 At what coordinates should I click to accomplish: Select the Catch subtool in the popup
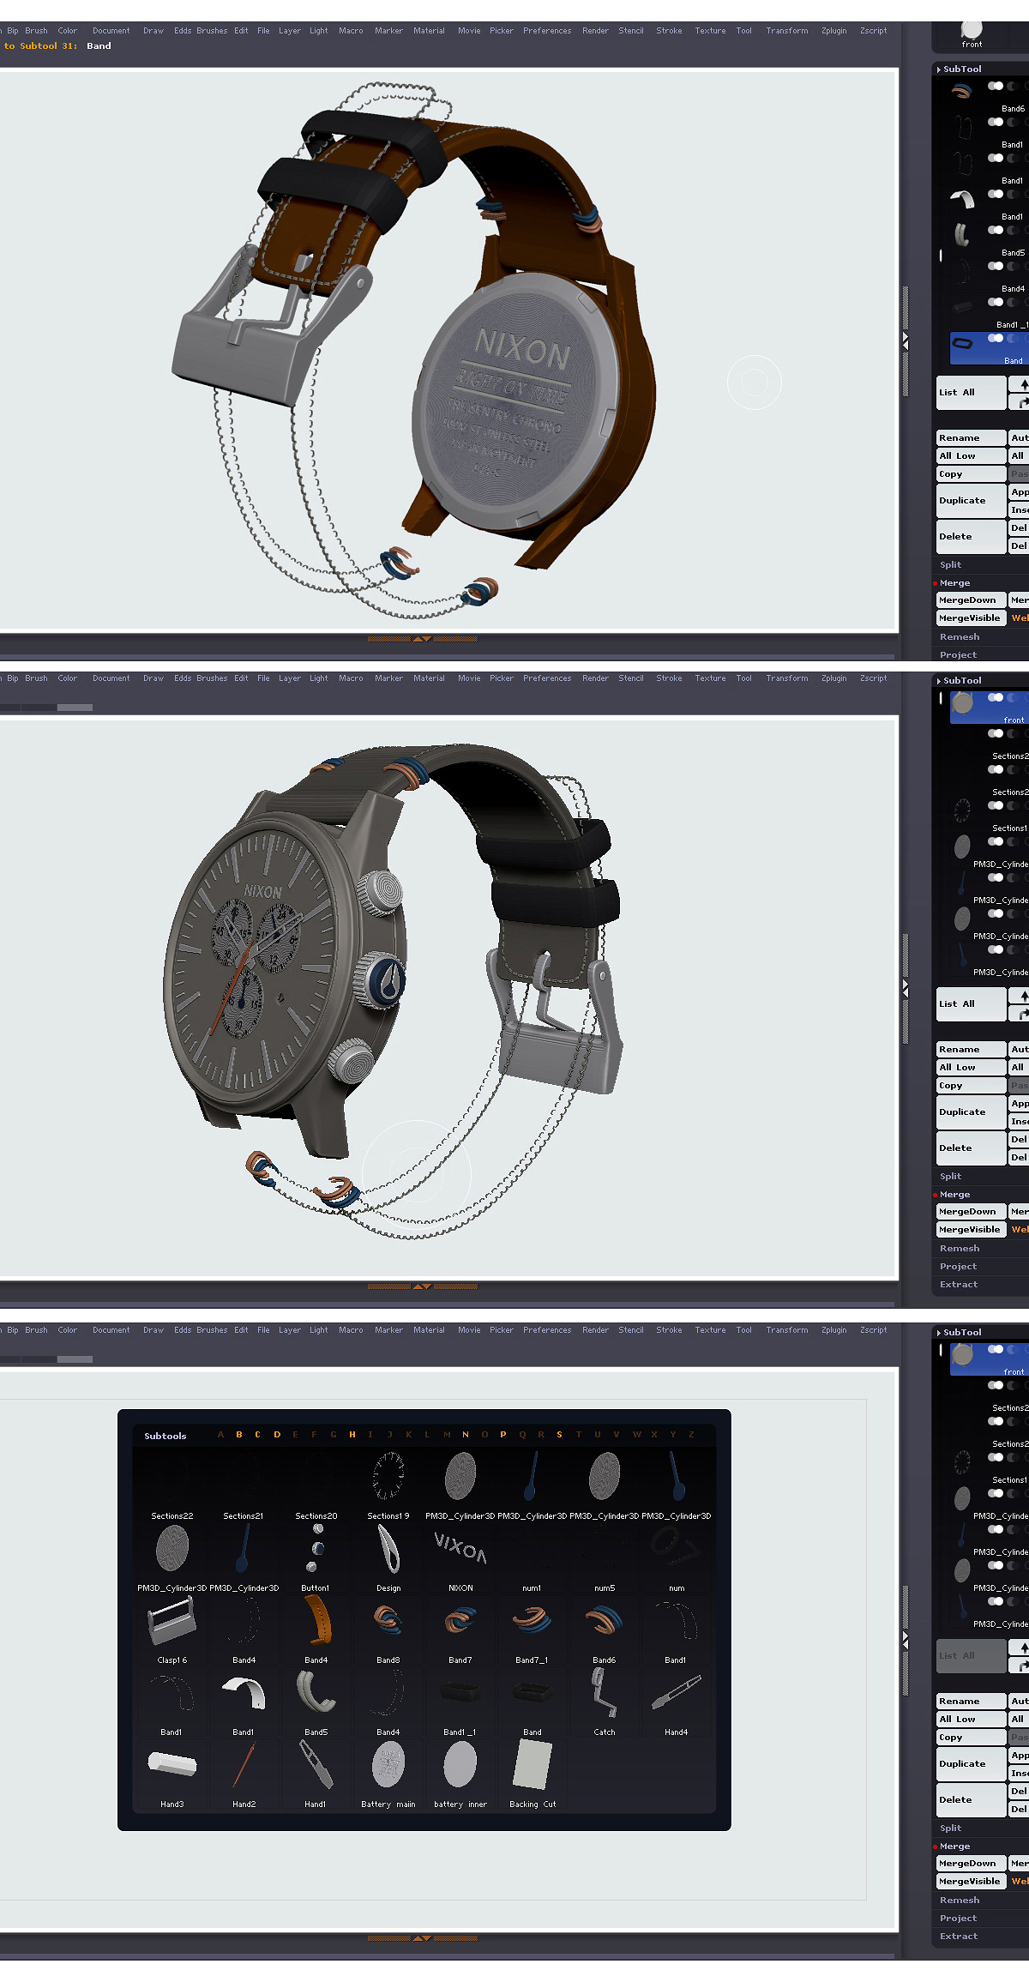605,1701
